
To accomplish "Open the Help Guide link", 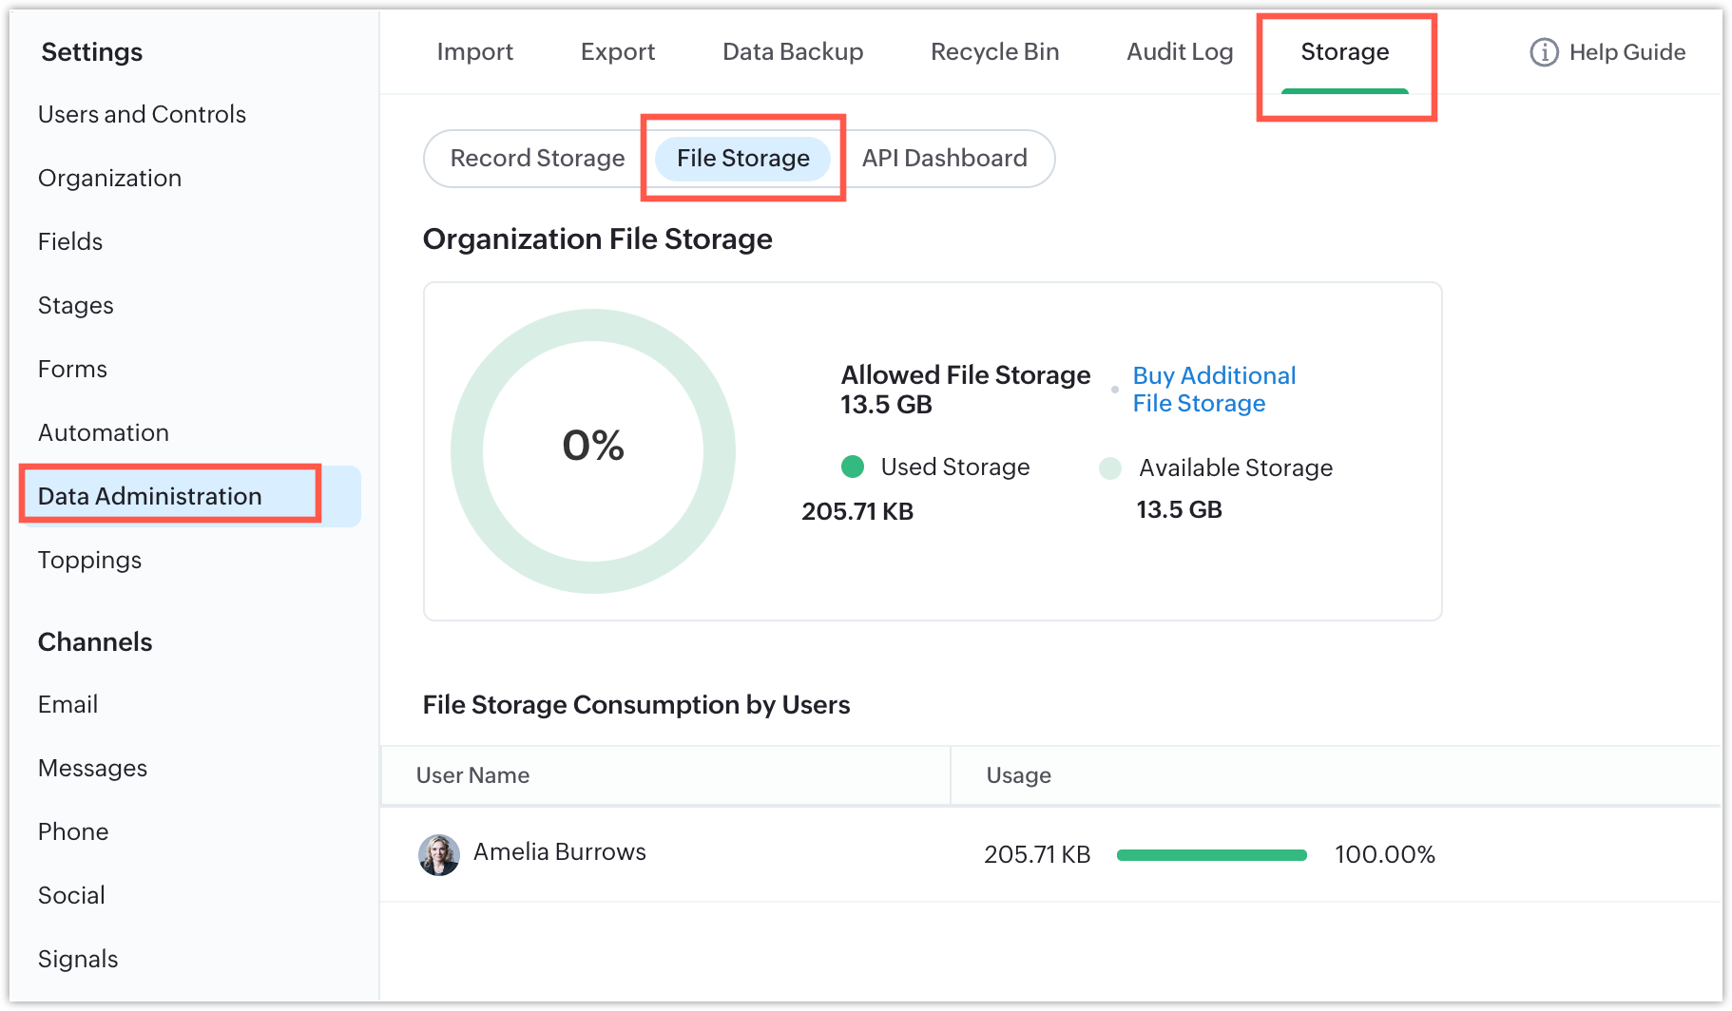I will (x=1626, y=52).
